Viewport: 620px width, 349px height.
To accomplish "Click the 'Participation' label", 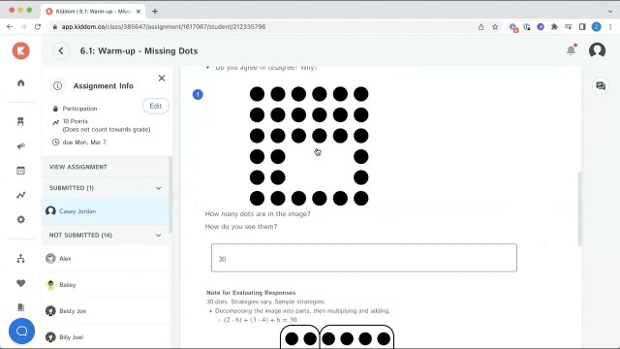I will point(79,109).
